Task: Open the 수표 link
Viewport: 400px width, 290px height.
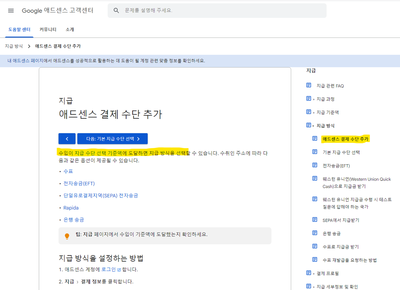Action: tap(68, 171)
